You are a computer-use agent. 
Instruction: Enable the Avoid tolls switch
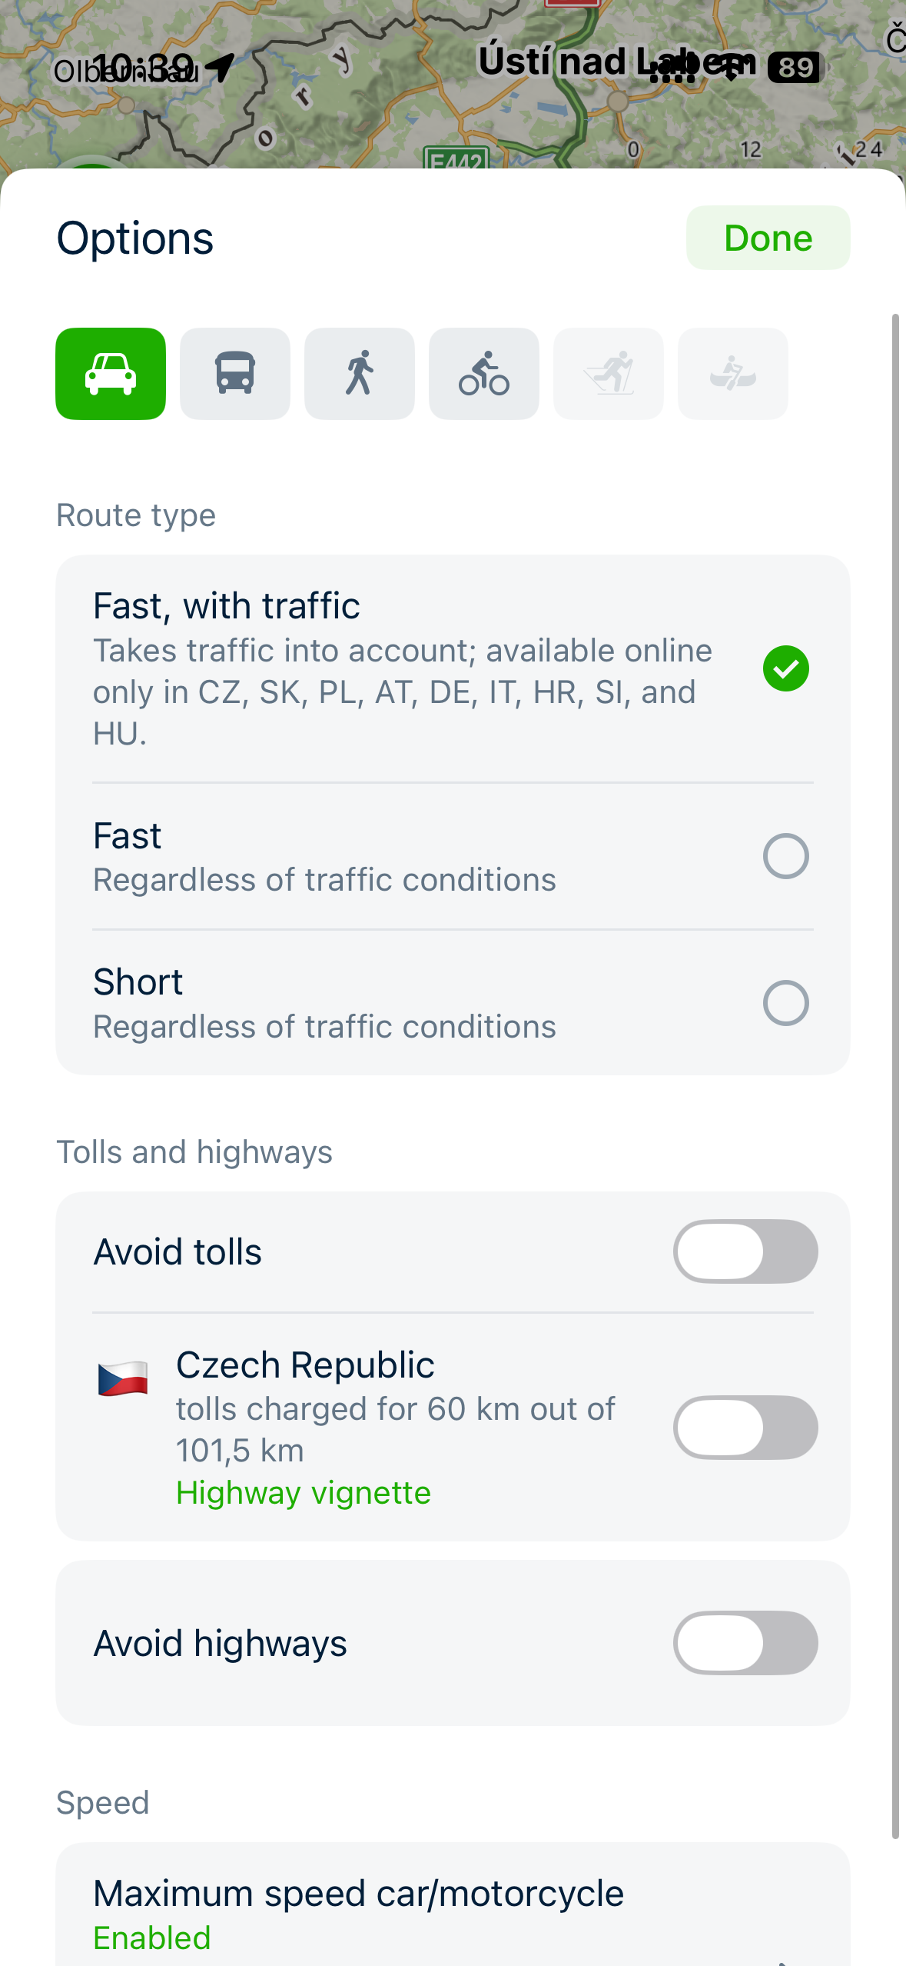(x=745, y=1251)
